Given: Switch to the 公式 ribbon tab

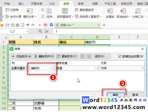Looking at the screenshot, I should click(x=52, y=4).
